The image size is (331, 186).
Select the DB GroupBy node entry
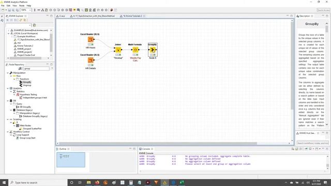(x=25, y=107)
